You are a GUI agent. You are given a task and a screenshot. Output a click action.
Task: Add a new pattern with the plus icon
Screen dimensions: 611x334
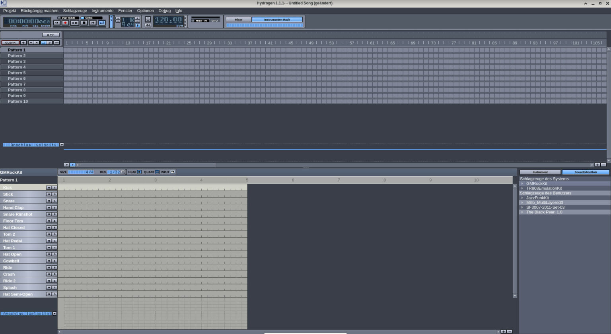pyautogui.click(x=23, y=42)
